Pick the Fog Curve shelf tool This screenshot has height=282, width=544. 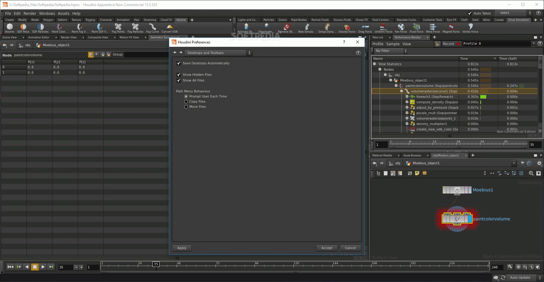[153, 28]
